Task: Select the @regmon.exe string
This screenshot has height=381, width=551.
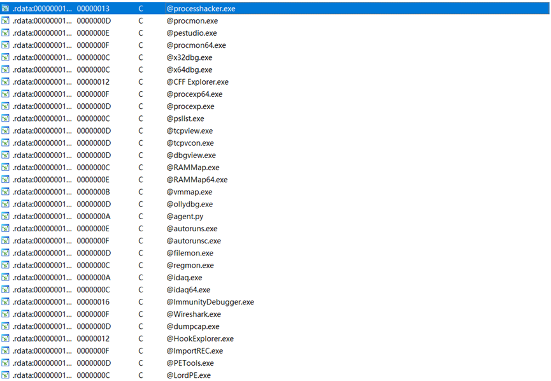Action: tap(190, 266)
